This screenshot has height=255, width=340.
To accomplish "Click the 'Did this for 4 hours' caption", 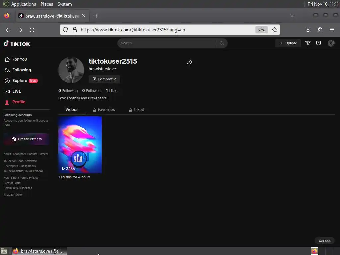I will point(75,177).
